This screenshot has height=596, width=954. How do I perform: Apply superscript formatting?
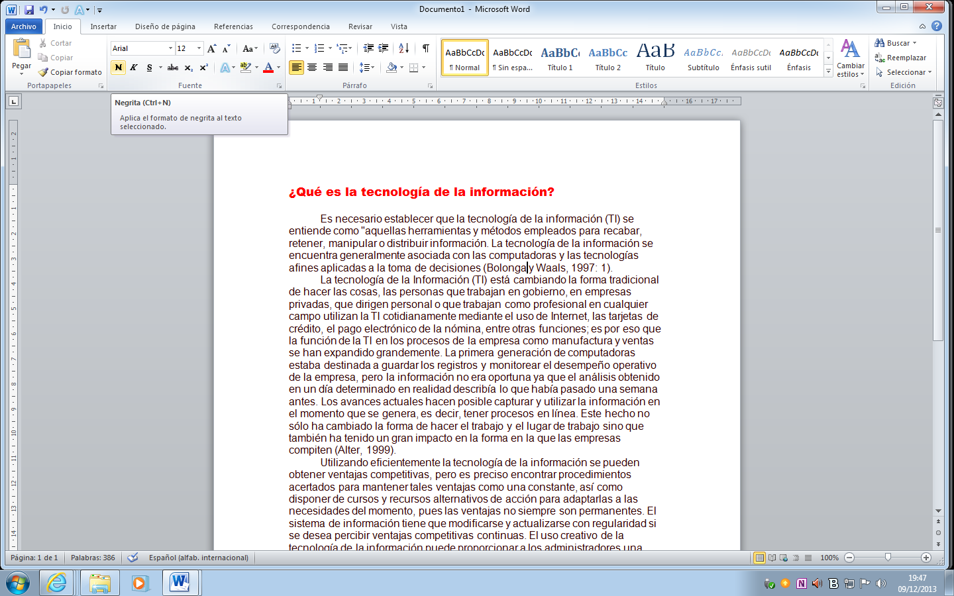[204, 68]
